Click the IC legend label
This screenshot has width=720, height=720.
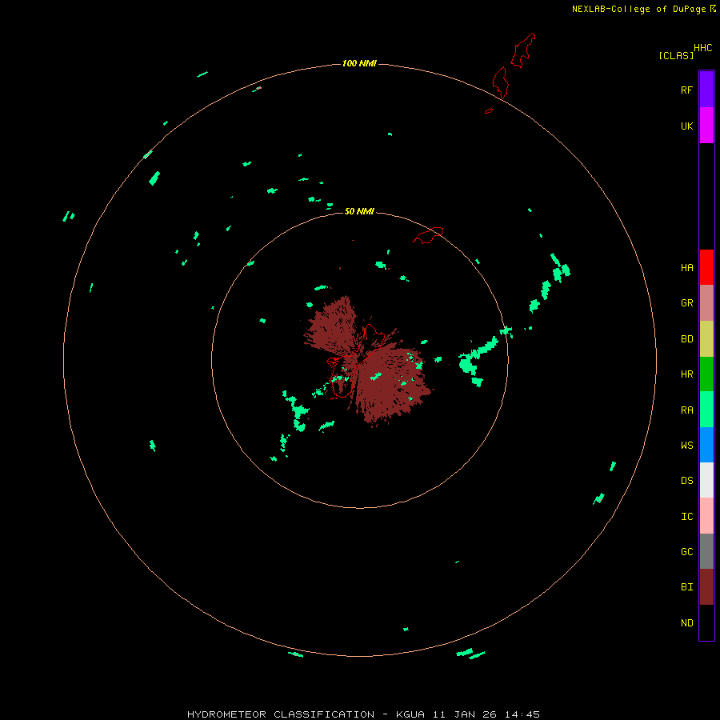(x=686, y=516)
